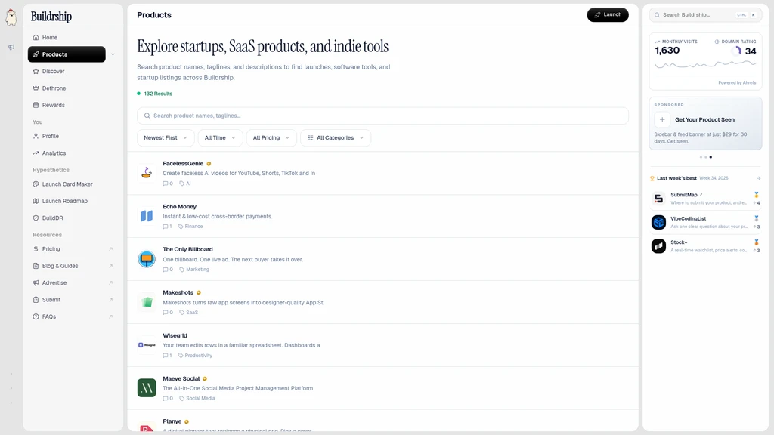Select the third sponsored carousel dot
Image resolution: width=774 pixels, height=435 pixels.
coord(711,157)
